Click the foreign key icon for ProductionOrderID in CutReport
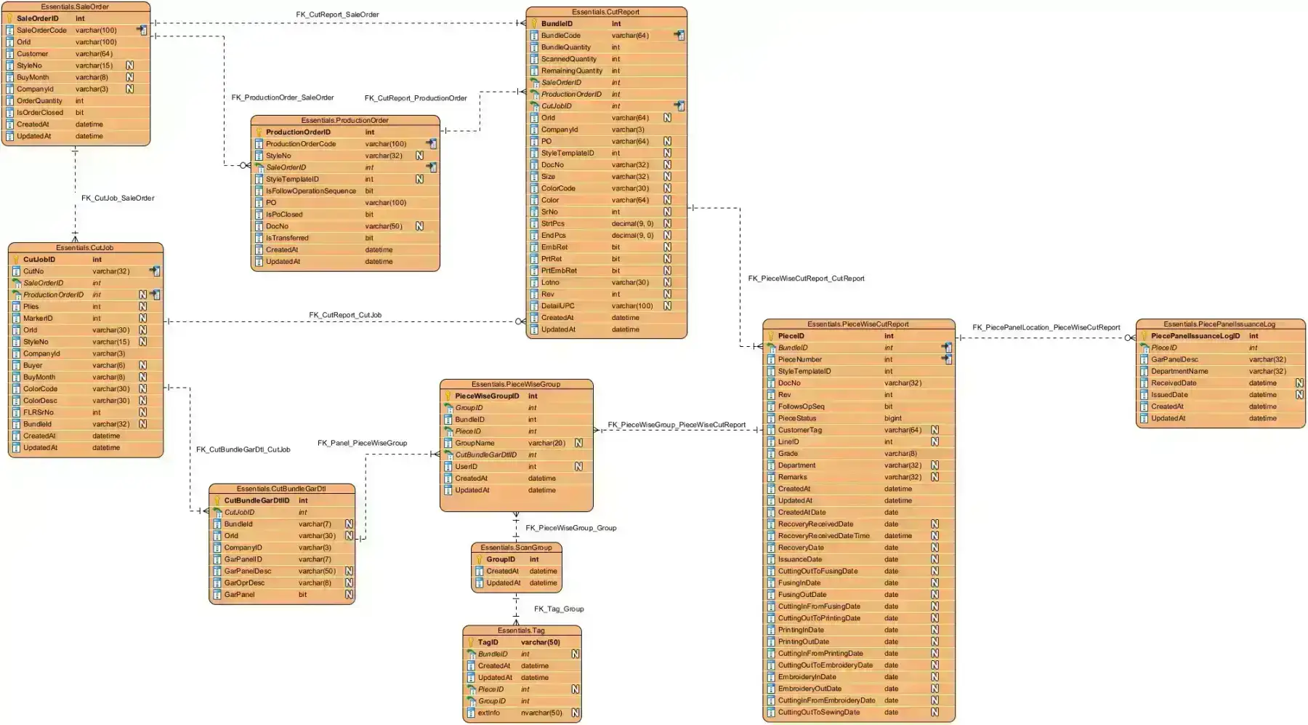 tap(534, 94)
